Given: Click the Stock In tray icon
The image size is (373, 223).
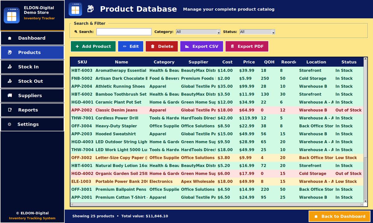Looking at the screenshot, I should [10, 67].
